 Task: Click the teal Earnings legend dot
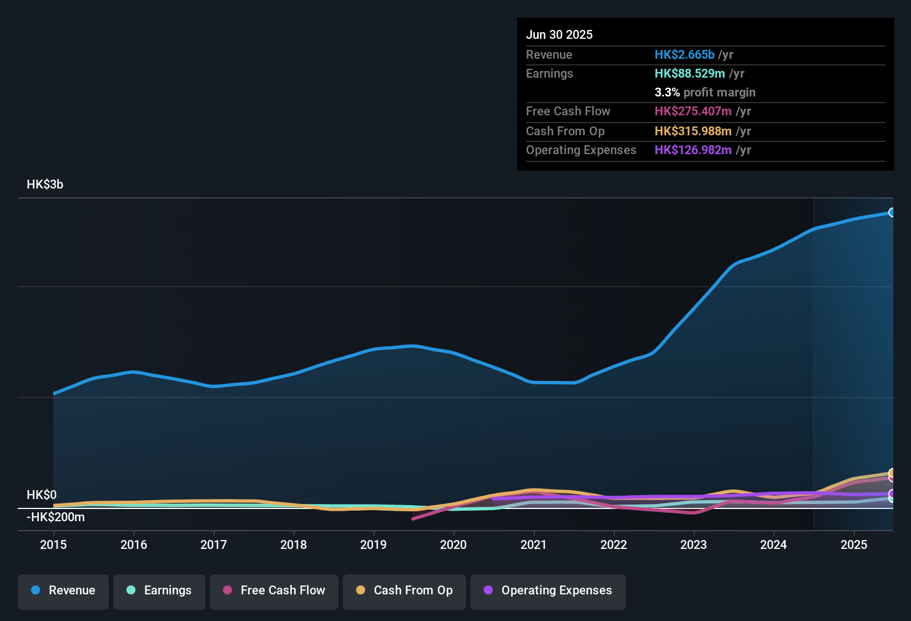tap(131, 591)
